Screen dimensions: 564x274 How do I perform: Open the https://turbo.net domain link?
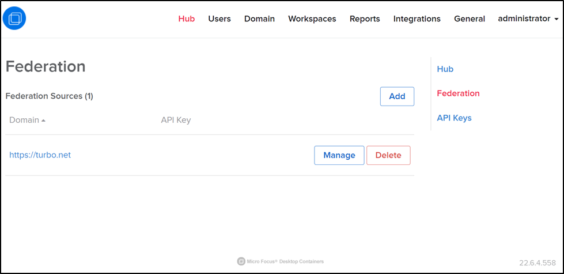coord(40,155)
